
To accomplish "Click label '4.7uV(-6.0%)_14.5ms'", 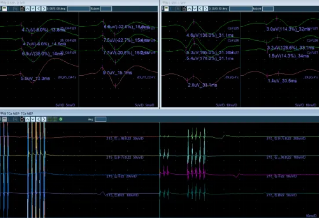I will point(44,44).
